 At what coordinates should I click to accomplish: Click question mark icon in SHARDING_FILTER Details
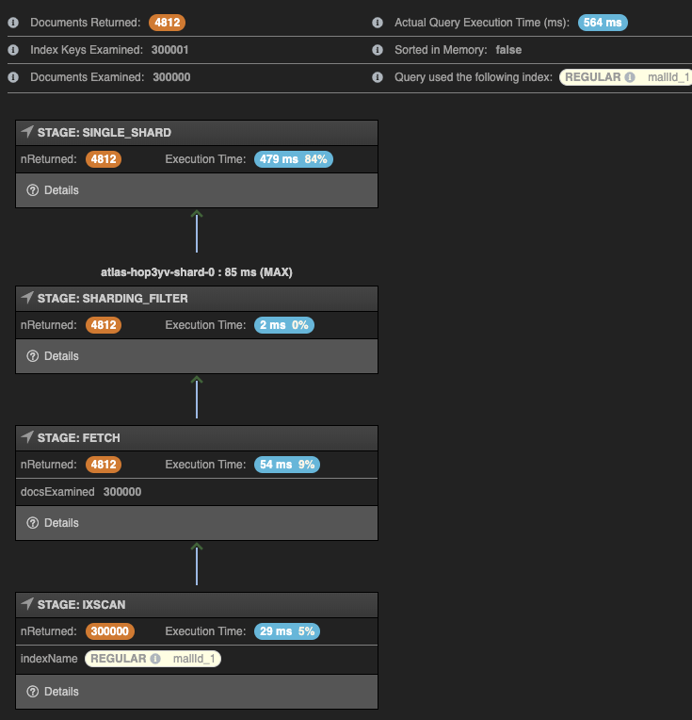(x=33, y=356)
